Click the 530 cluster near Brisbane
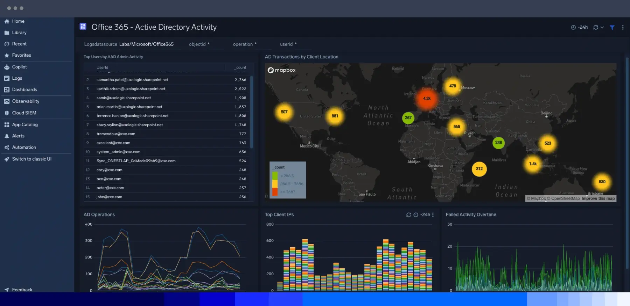This screenshot has height=306, width=630. tap(602, 182)
